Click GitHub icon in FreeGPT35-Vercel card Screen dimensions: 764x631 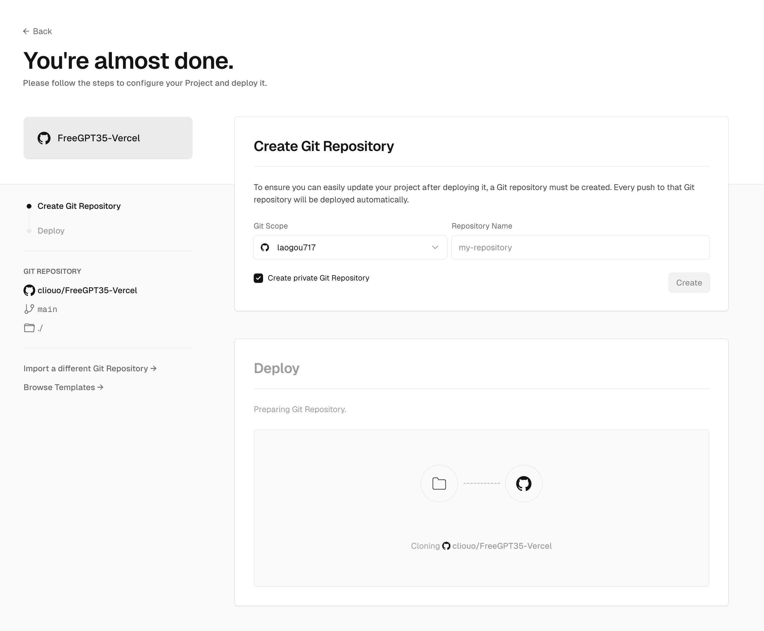tap(44, 138)
